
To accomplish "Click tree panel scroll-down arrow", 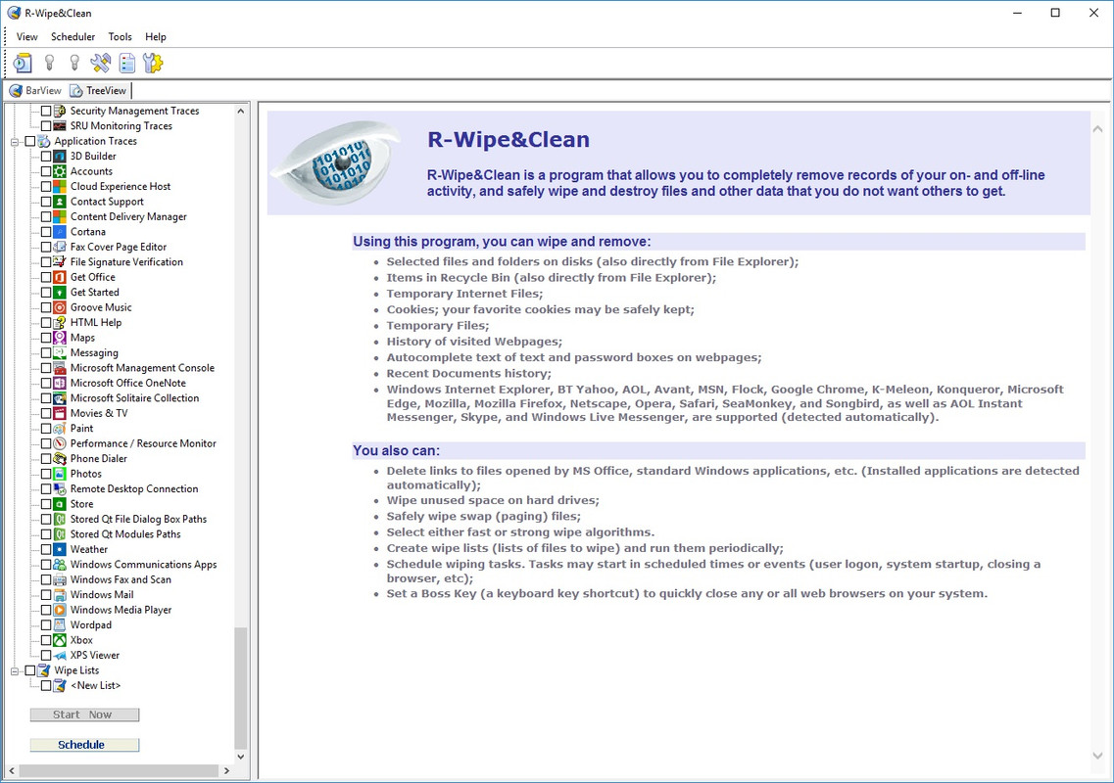I will (x=241, y=757).
